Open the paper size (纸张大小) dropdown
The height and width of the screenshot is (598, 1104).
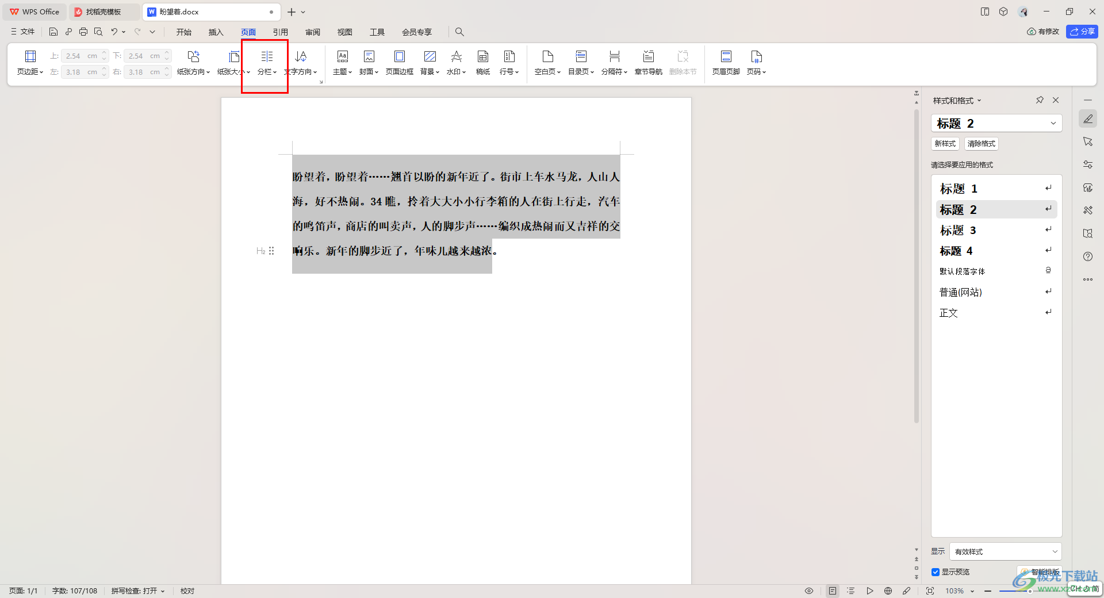pyautogui.click(x=233, y=62)
